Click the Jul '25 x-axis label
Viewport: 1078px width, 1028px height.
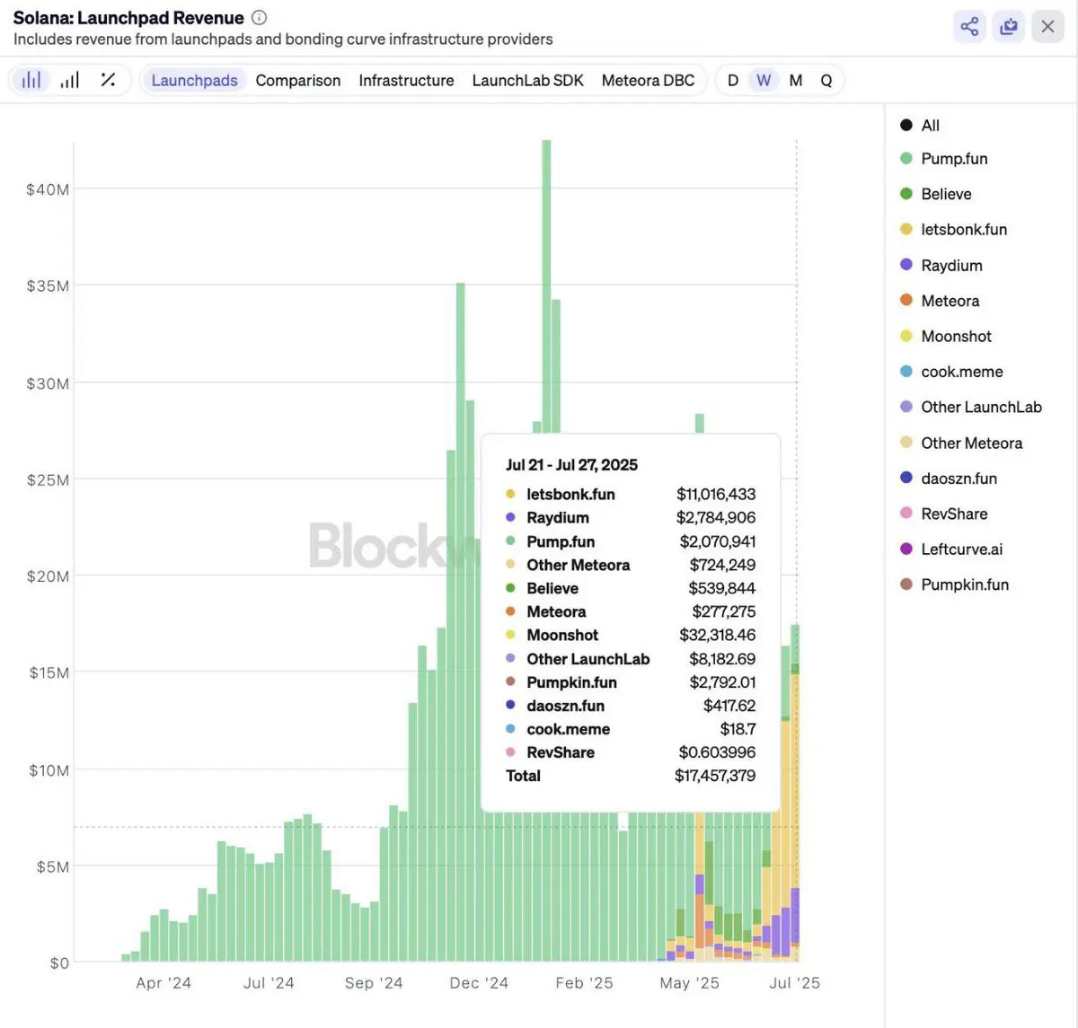pyautogui.click(x=794, y=983)
